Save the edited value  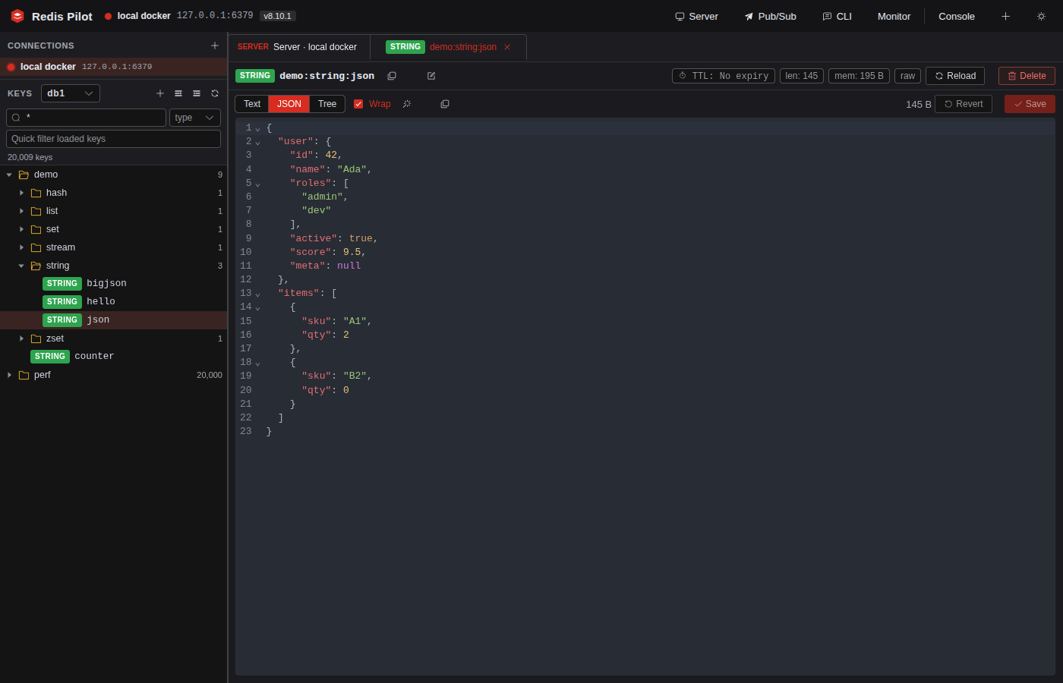[x=1030, y=104]
